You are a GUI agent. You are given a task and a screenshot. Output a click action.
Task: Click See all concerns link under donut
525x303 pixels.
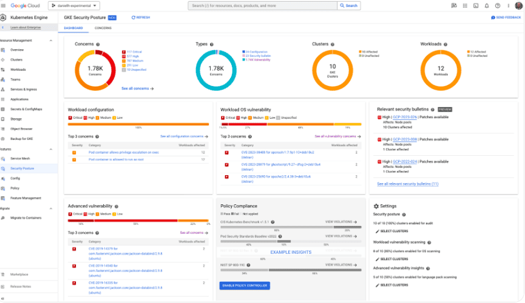pyautogui.click(x=138, y=88)
